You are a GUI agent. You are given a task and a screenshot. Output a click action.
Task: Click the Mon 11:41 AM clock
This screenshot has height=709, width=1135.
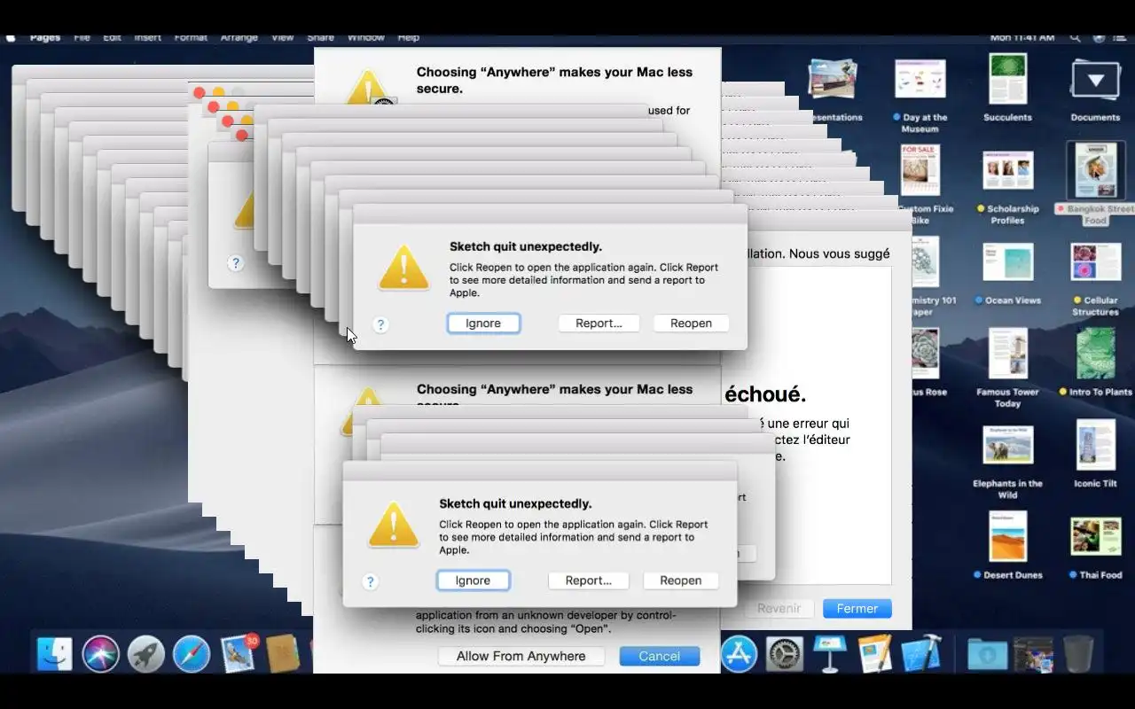click(1022, 37)
